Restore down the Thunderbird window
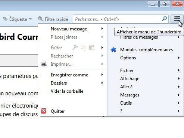This screenshot has width=184, height=138. (x=165, y=4)
